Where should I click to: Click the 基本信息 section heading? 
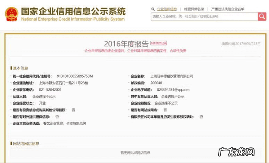tap(20, 68)
